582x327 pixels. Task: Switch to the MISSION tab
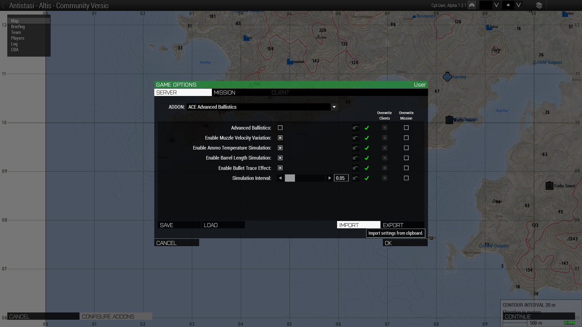225,93
